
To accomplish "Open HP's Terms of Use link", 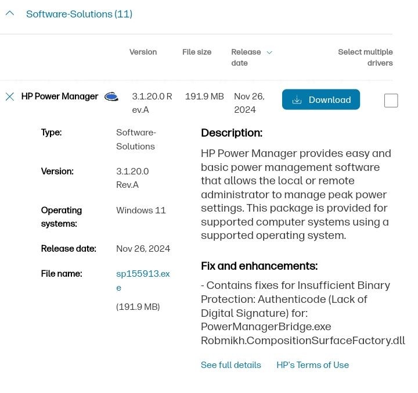I will pyautogui.click(x=313, y=365).
